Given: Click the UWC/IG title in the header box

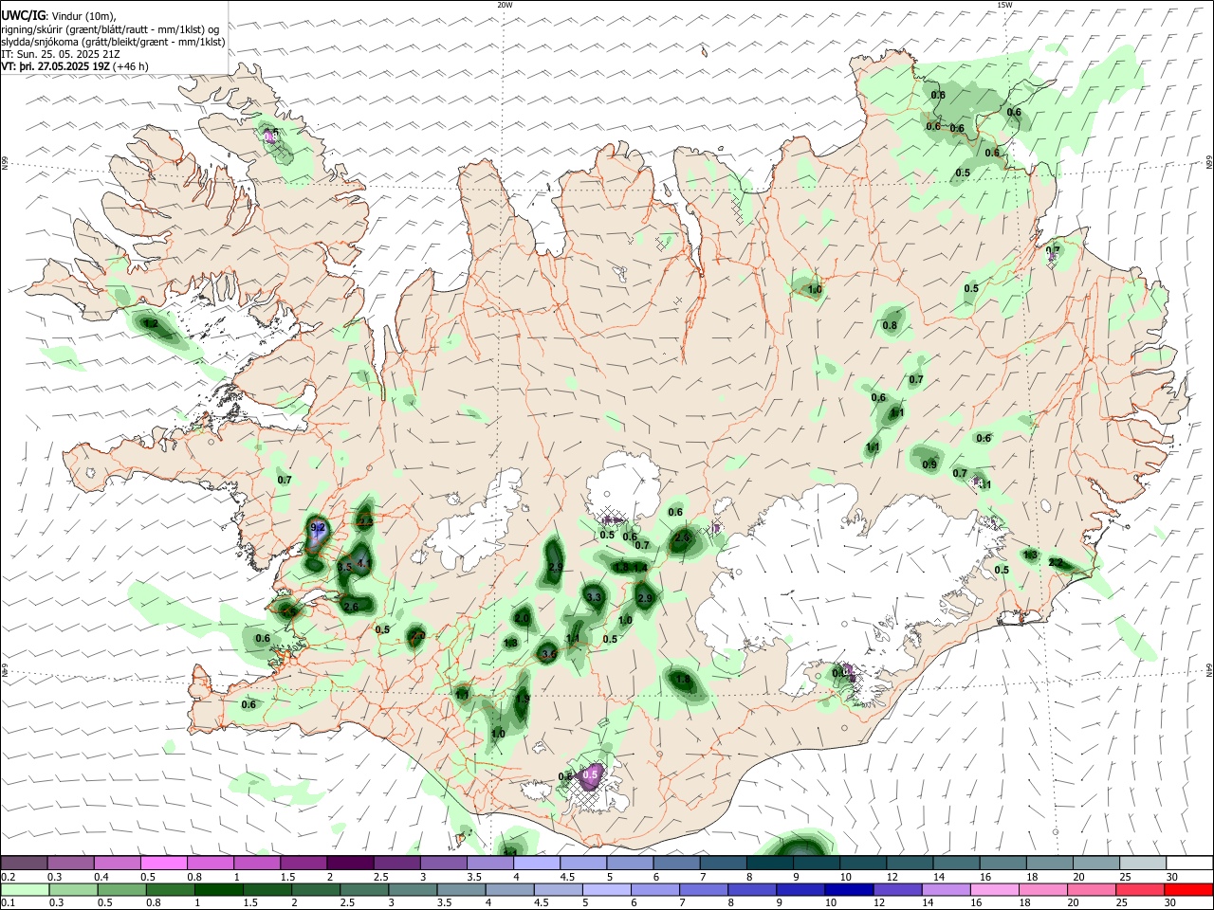Looking at the screenshot, I should 23,15.
